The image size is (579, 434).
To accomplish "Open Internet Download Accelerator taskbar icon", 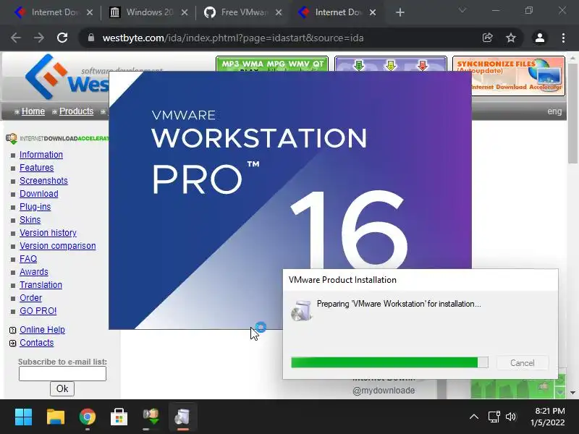I will pyautogui.click(x=151, y=417).
